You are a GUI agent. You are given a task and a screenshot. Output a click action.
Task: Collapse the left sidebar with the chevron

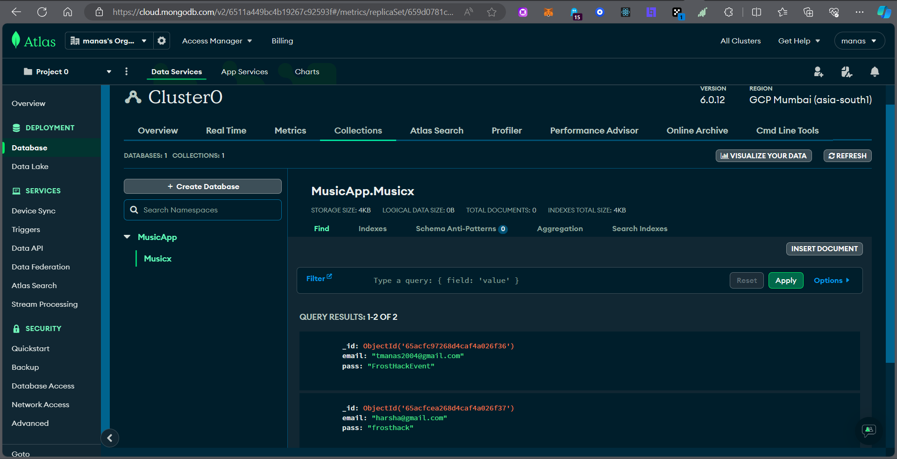point(110,438)
